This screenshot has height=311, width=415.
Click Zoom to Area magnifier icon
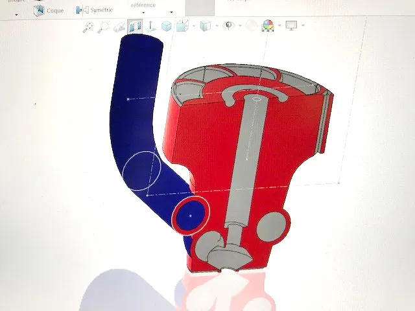(x=104, y=27)
